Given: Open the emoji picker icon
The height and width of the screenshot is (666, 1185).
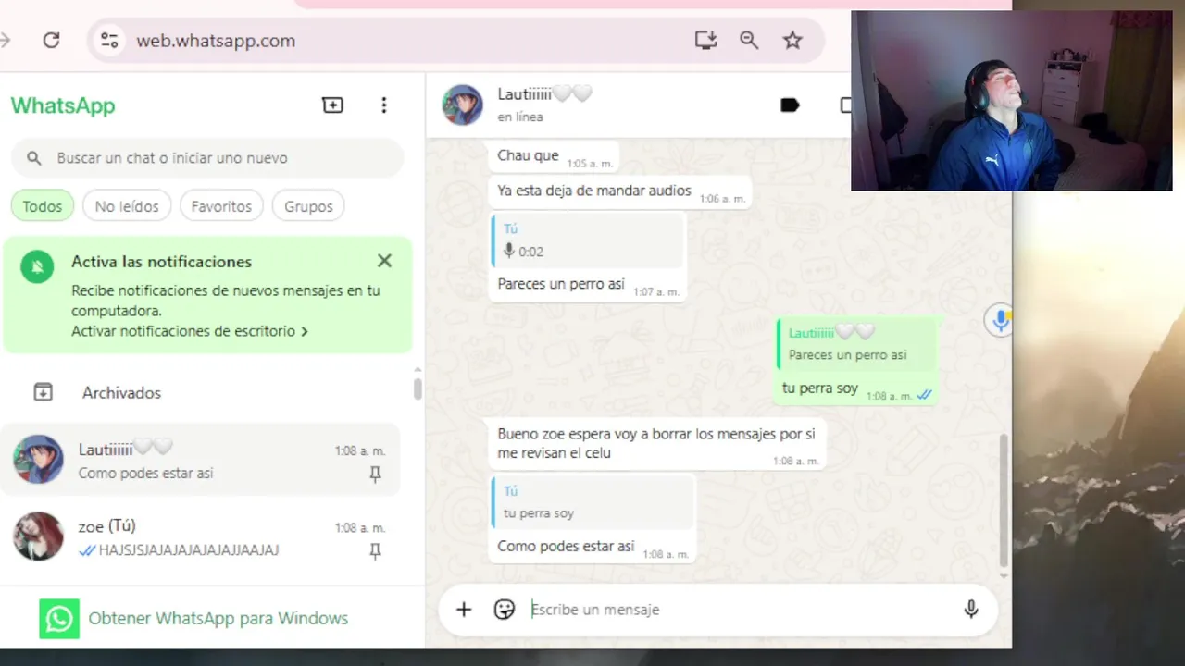Looking at the screenshot, I should pos(505,609).
